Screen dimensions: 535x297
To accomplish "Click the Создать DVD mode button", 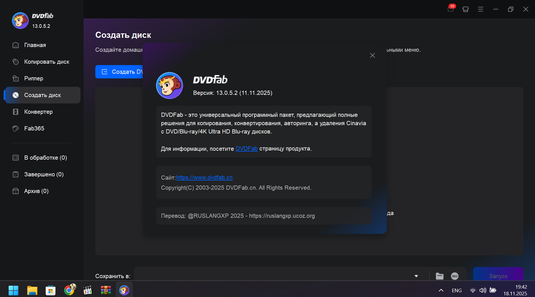I will tap(119, 72).
